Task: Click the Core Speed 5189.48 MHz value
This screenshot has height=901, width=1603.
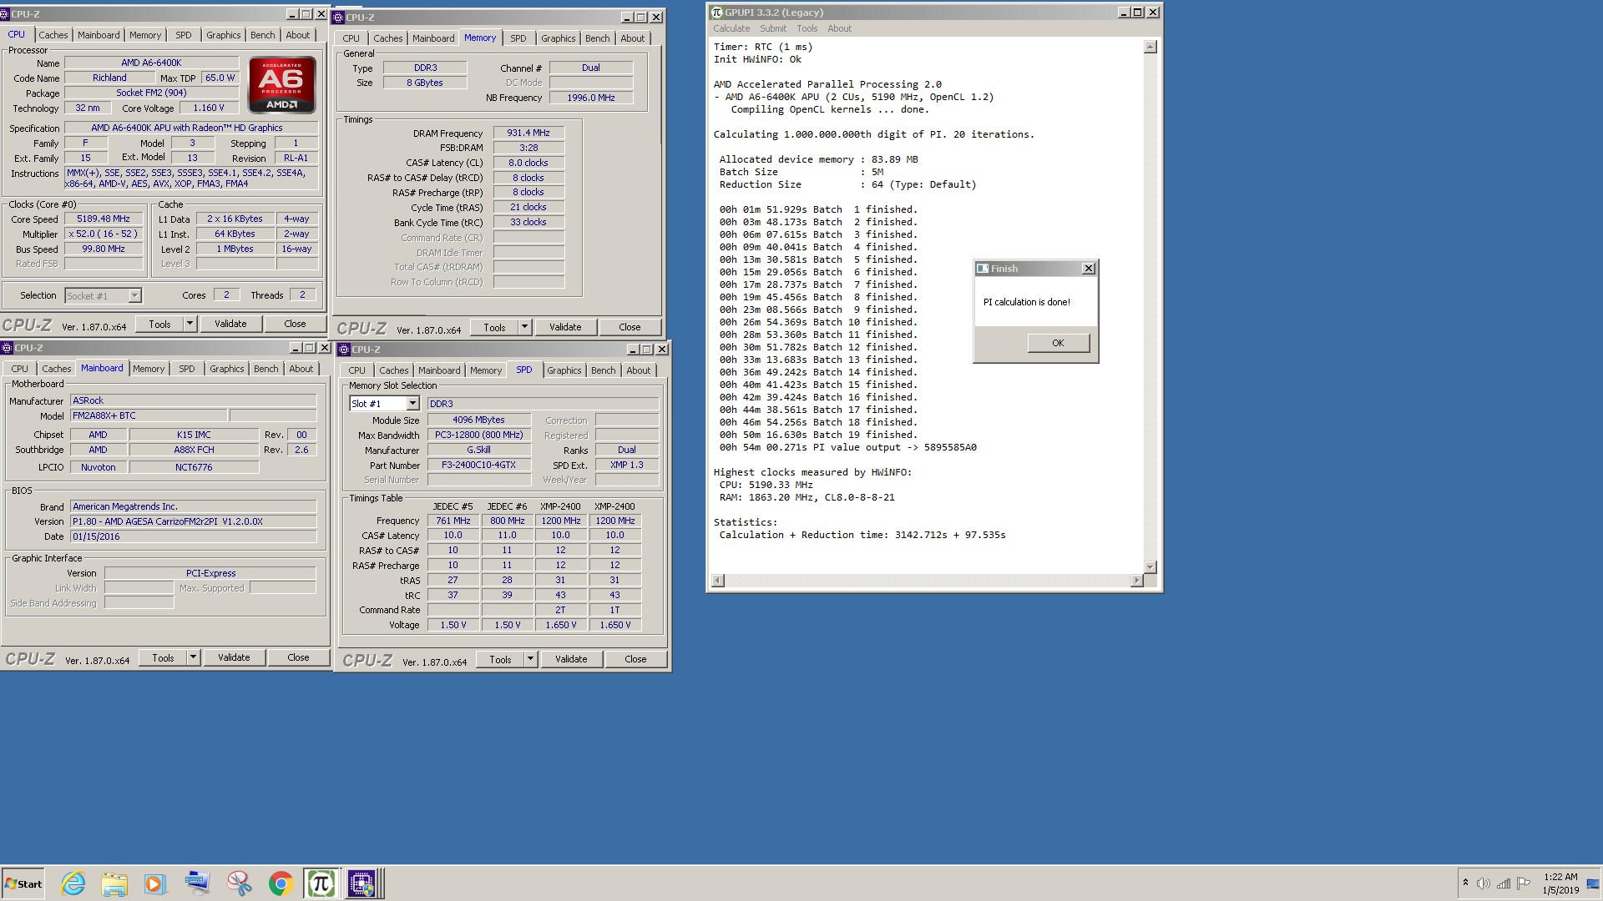Action: pos(104,219)
